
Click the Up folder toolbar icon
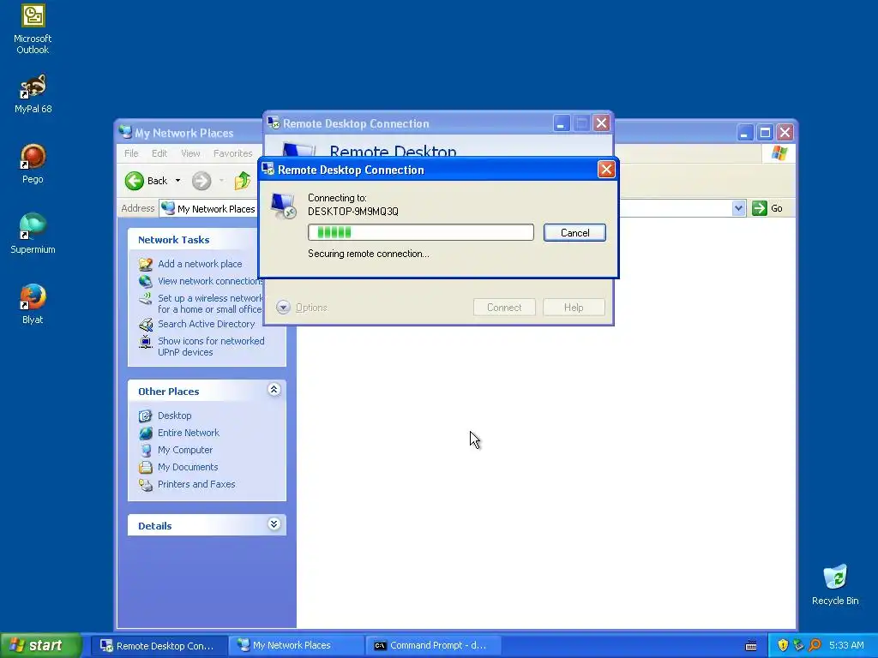tap(243, 181)
